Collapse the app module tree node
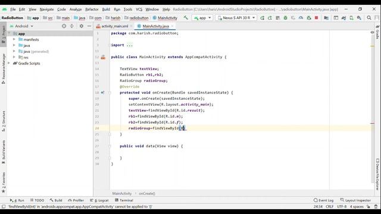This screenshot has height=214, width=381. (10, 33)
